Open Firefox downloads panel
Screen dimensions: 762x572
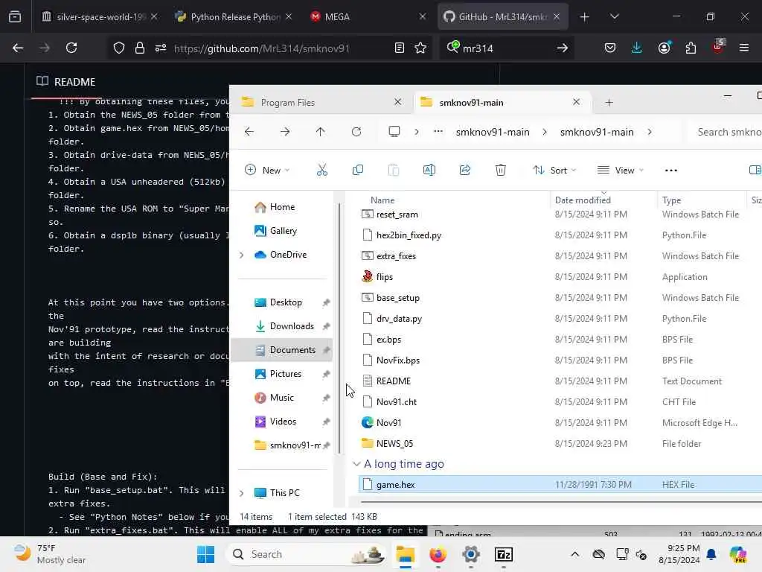637,48
